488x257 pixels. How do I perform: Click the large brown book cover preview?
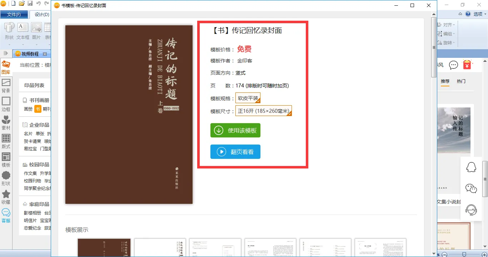tap(129, 115)
